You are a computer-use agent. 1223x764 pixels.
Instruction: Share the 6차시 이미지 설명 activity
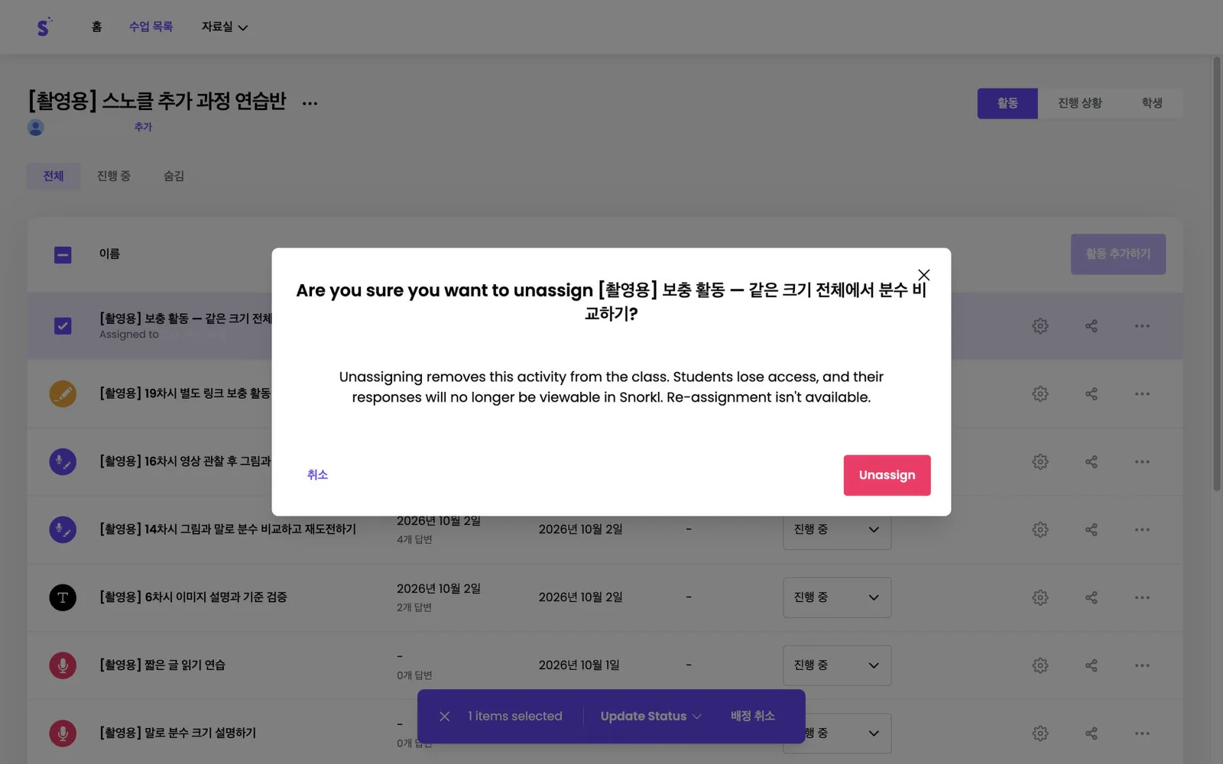coord(1091,597)
